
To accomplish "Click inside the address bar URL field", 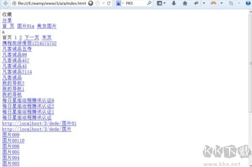I will point(52,3).
